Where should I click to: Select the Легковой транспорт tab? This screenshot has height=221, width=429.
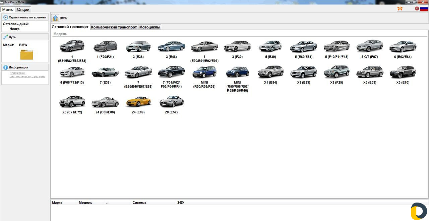pos(70,27)
